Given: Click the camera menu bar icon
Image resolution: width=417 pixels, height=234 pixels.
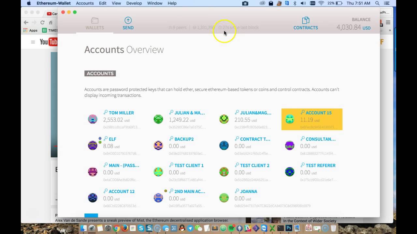Looking at the screenshot, I should coord(245,3).
